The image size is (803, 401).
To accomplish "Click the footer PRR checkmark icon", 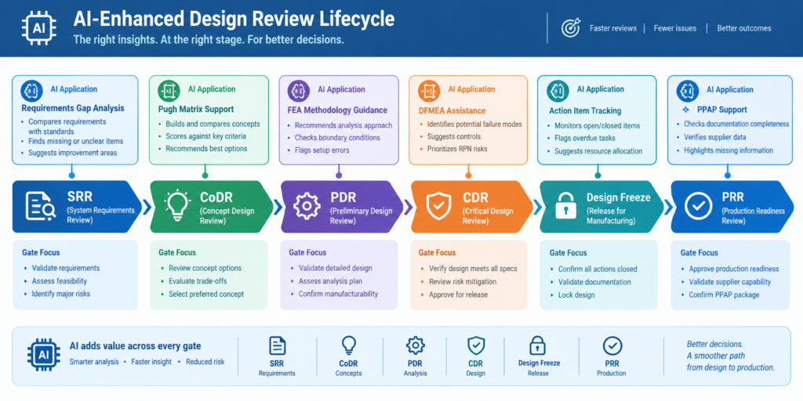I will tap(612, 346).
